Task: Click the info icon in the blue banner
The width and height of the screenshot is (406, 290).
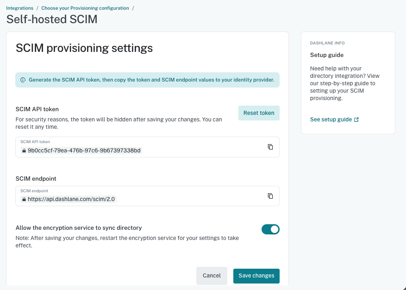Action: coord(23,80)
